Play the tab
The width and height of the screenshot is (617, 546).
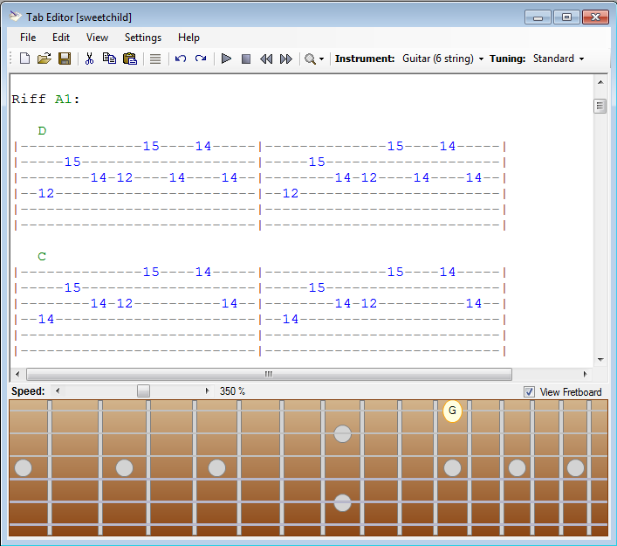click(x=226, y=59)
